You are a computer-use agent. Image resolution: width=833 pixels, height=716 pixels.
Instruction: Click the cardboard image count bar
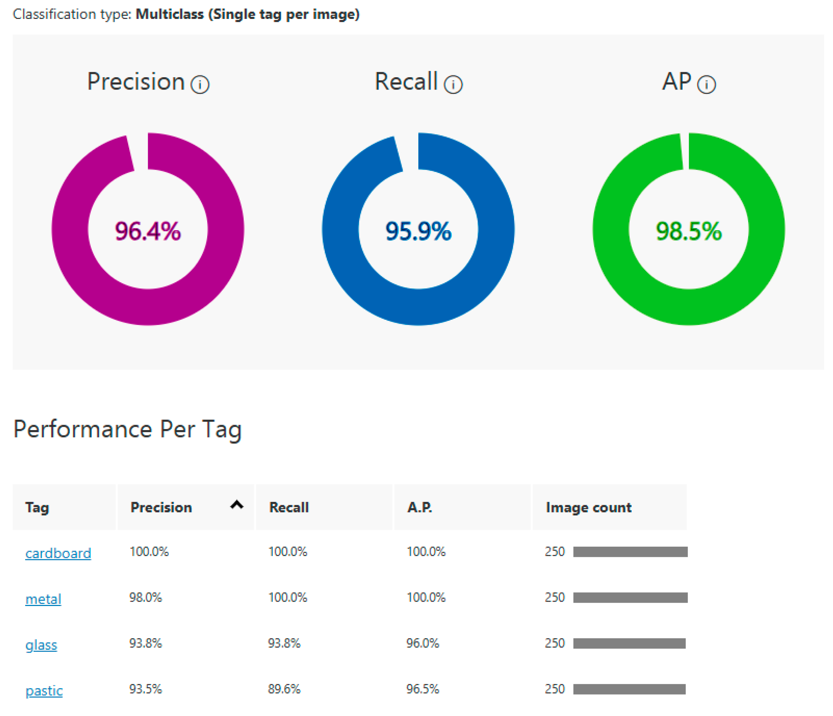(630, 552)
